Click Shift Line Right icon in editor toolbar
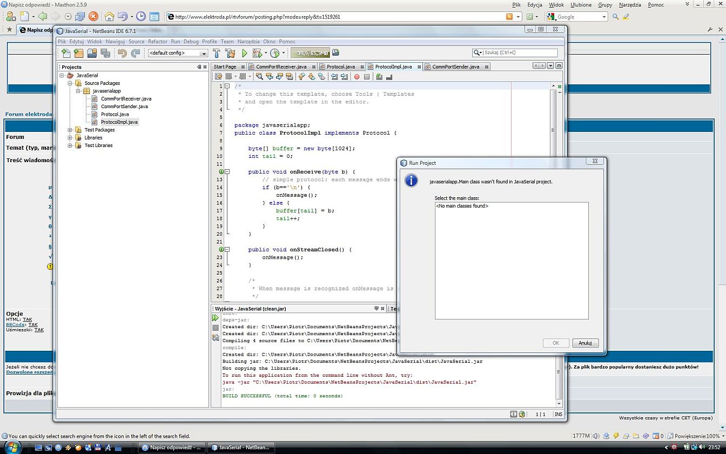 (344, 76)
